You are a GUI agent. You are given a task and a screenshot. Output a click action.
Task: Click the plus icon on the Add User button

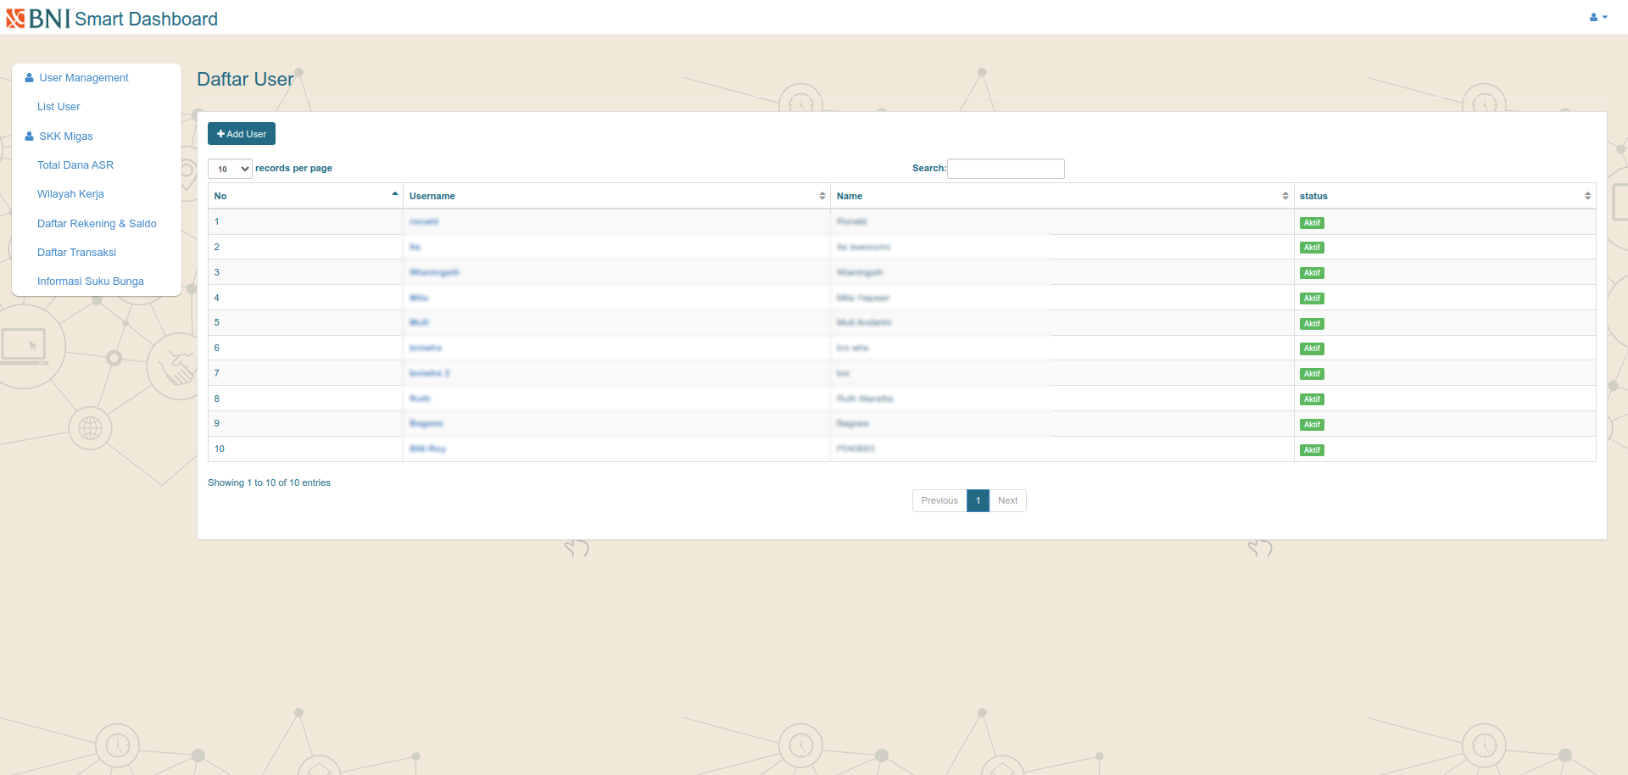[x=221, y=133]
